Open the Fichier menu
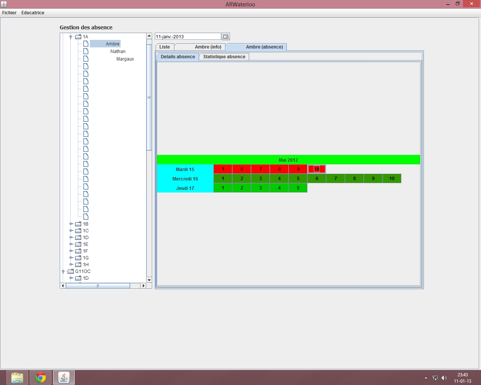 pos(9,12)
